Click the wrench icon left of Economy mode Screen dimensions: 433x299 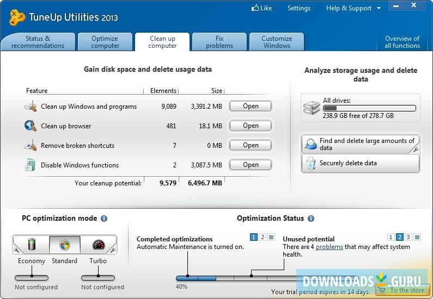pos(16,250)
